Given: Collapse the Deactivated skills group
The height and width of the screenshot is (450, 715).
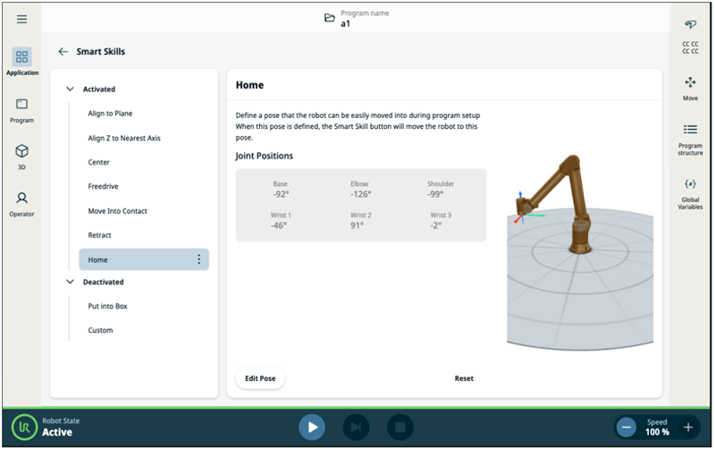Looking at the screenshot, I should (x=70, y=282).
